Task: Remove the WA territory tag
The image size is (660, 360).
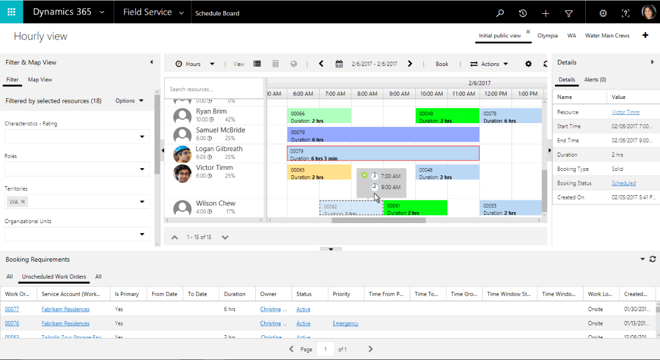Action: [x=23, y=202]
